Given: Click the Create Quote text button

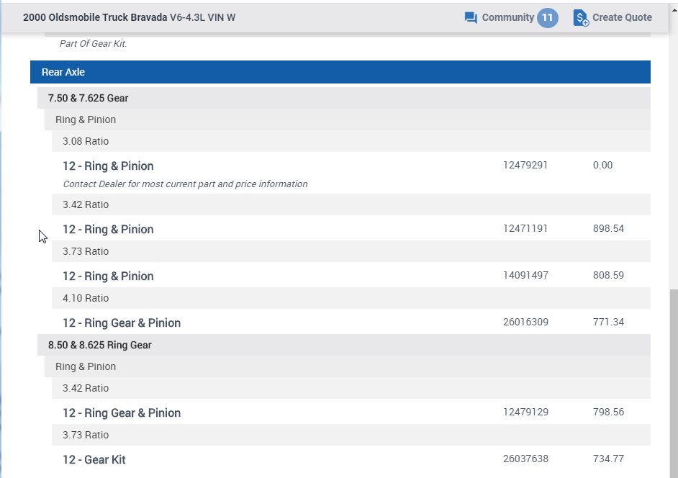Looking at the screenshot, I should coord(622,17).
